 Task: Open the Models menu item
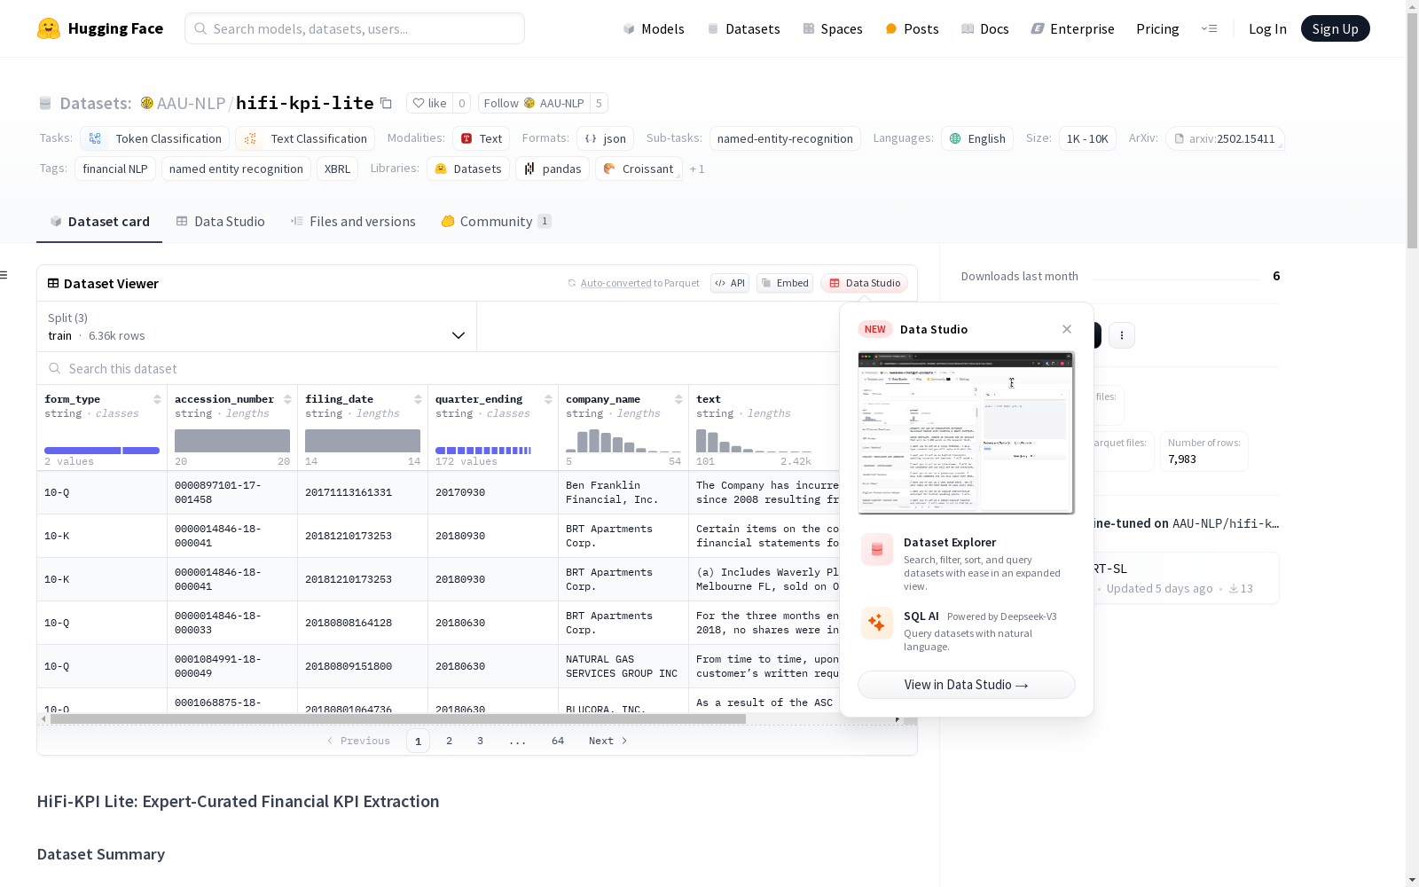point(654,28)
